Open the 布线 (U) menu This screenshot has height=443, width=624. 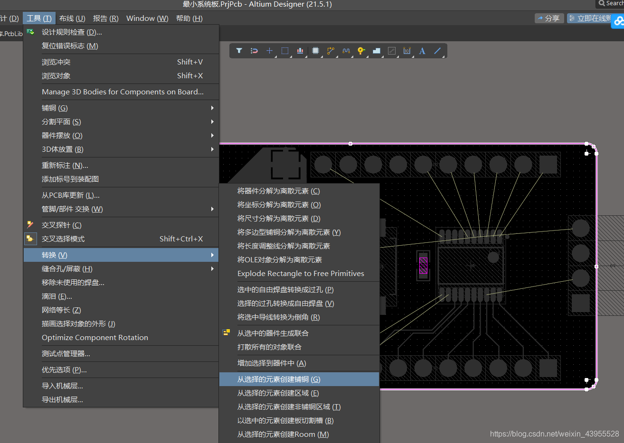[x=72, y=18]
